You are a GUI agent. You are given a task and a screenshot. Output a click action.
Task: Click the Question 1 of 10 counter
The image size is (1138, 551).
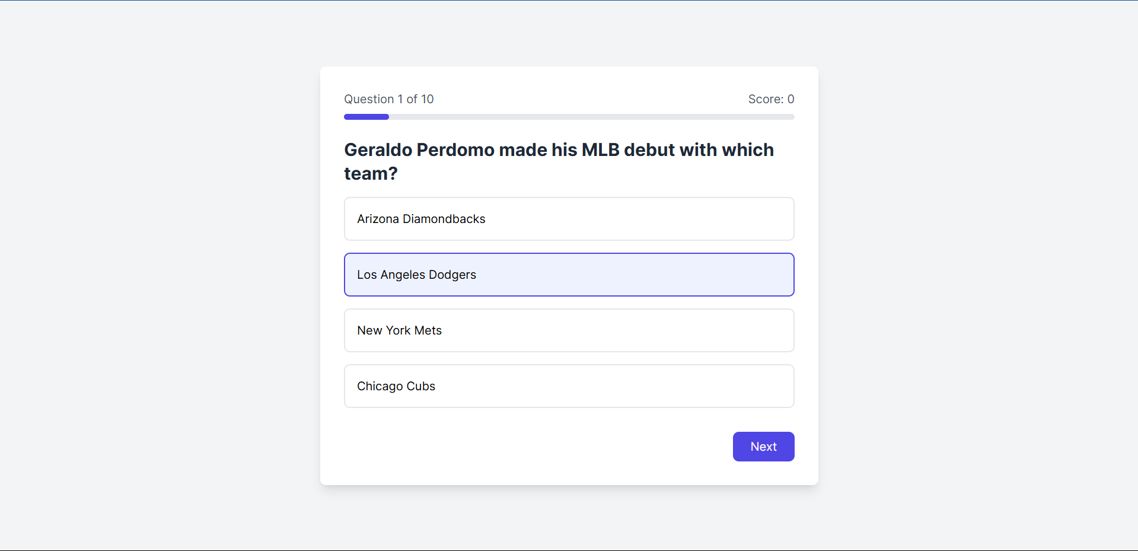pos(389,99)
